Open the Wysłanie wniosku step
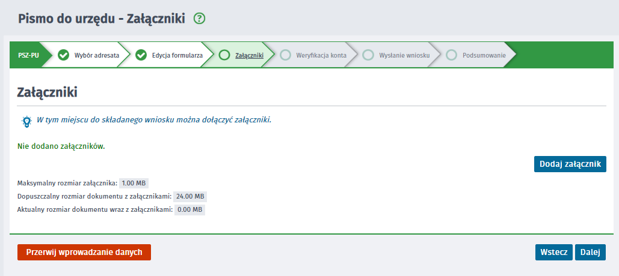Image resolution: width=619 pixels, height=276 pixels. tap(404, 56)
